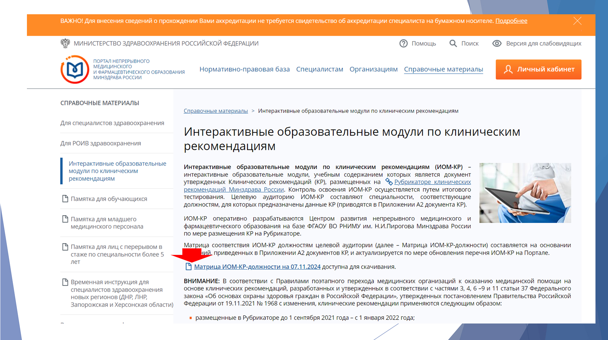Click the user icon in Личный кабинет button
This screenshot has height=340, width=608.
(x=508, y=69)
